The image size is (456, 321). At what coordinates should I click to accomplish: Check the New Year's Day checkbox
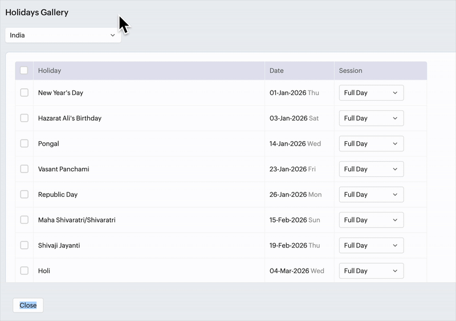pyautogui.click(x=24, y=93)
